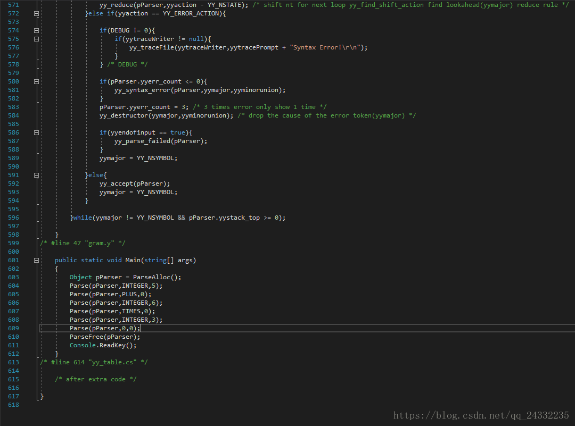Viewport: 575px width, 426px height.
Task: Click the /* after extra code */ comment
Action: 96,380
